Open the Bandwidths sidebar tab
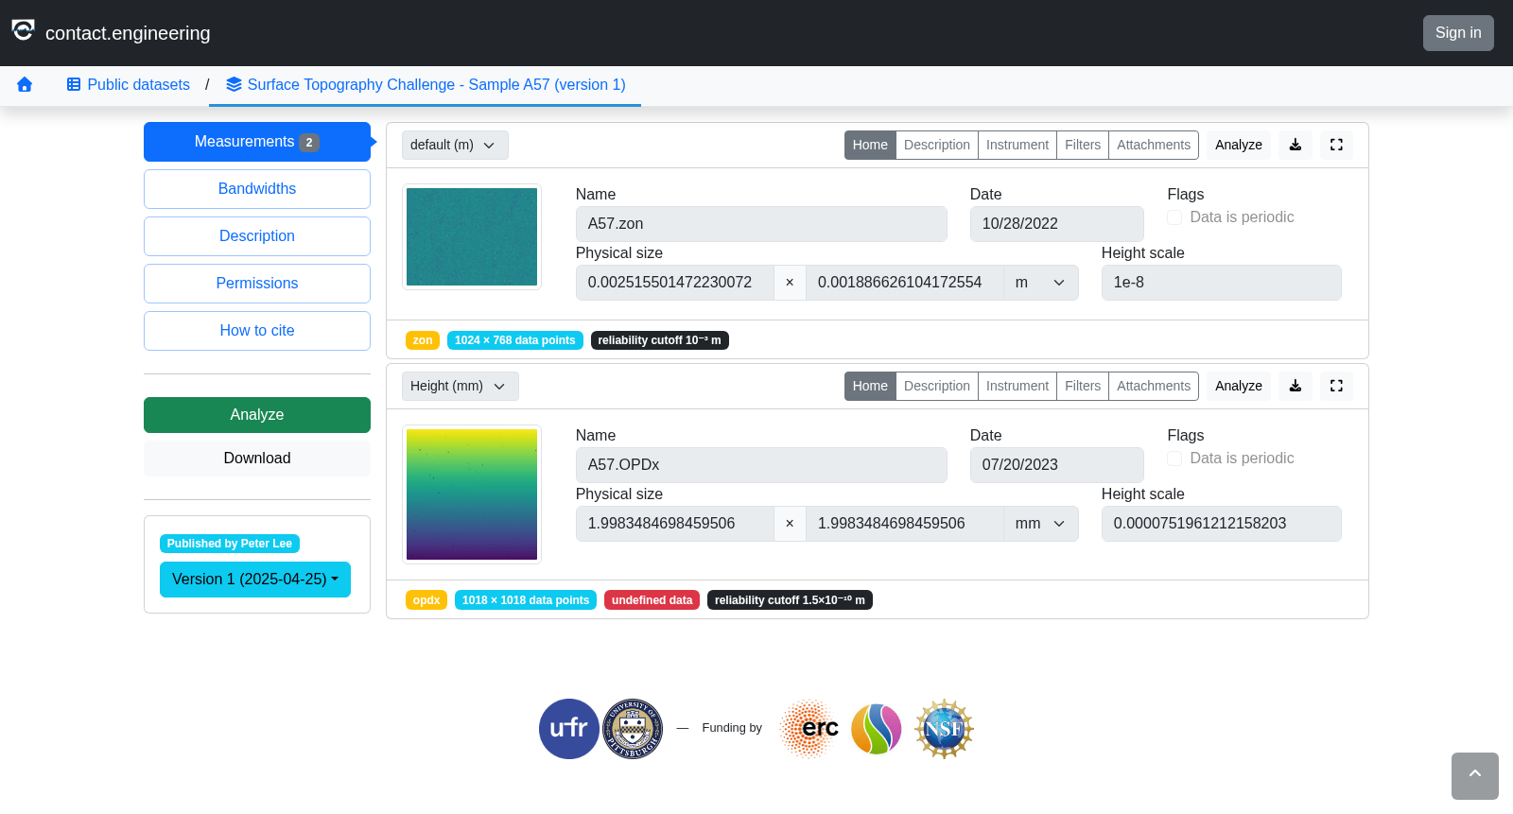 (257, 189)
